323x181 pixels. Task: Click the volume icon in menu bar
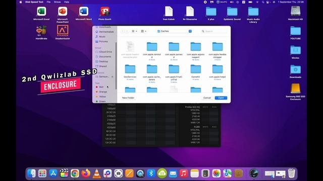tap(232, 2)
